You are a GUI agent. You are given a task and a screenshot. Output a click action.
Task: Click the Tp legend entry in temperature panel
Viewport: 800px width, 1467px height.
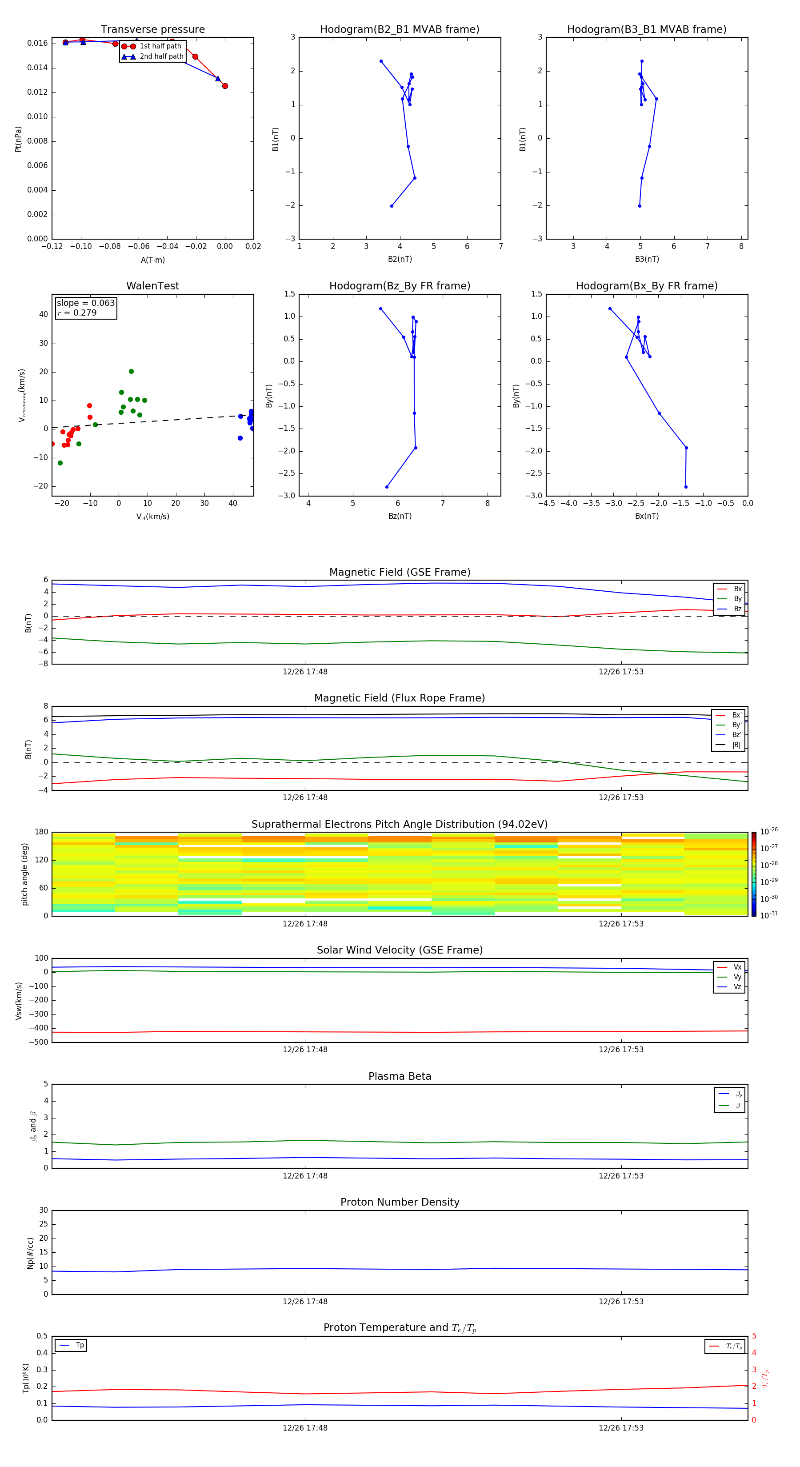click(71, 1345)
